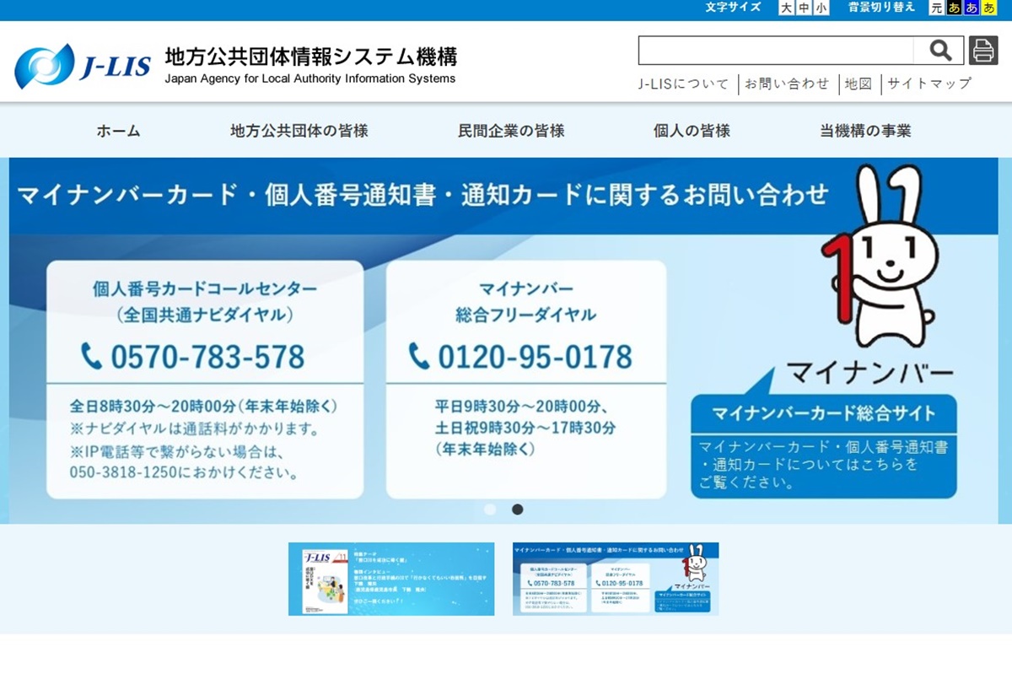Open the ホーム menu item
Image resolution: width=1012 pixels, height=679 pixels.
[x=118, y=131]
